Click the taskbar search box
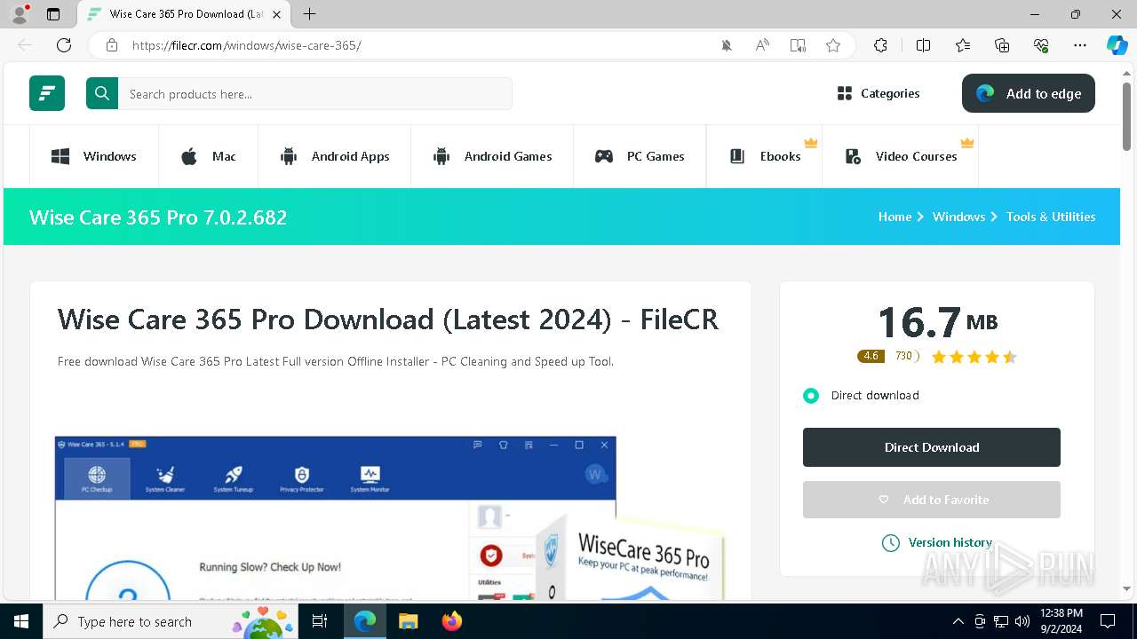 [171, 621]
